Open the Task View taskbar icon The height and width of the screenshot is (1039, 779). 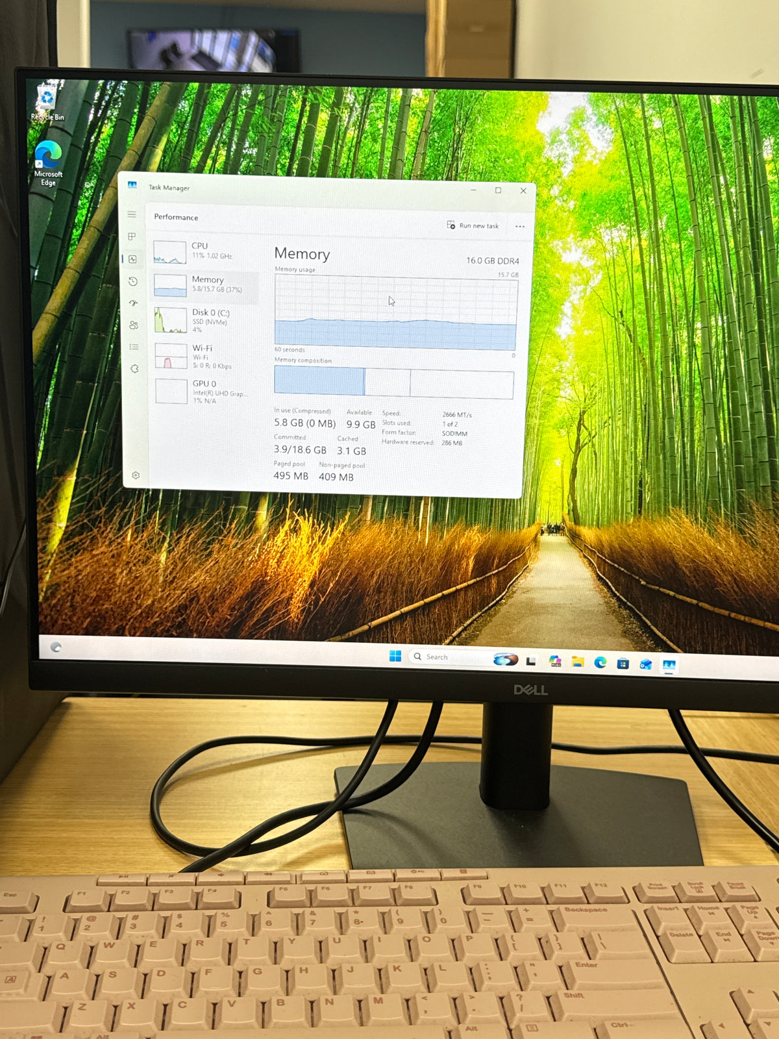[530, 661]
